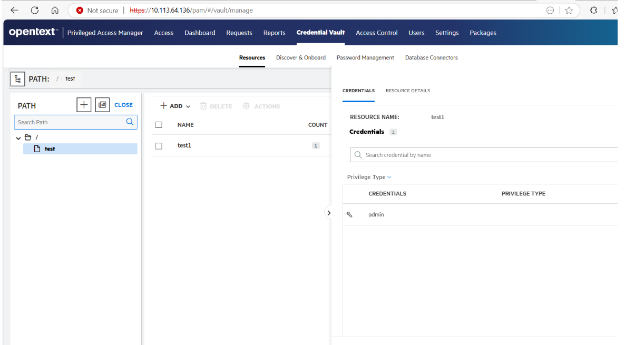Open the browser home page
This screenshot has width=625, height=345.
pos(55,11)
